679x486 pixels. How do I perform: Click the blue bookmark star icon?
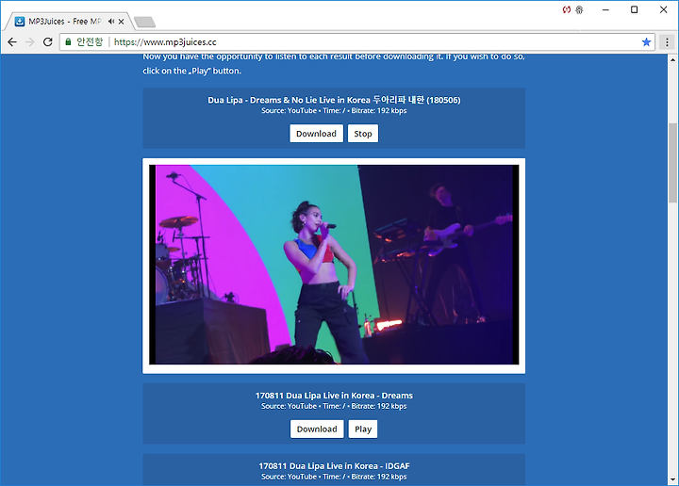click(646, 42)
